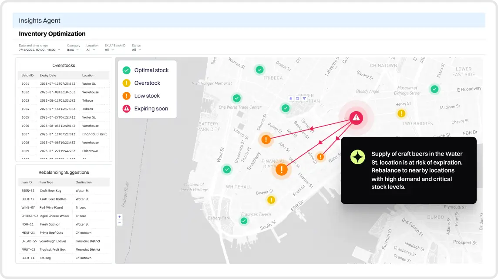Open the Date and time range dropdown
This screenshot has height=279, width=498.
coord(40,50)
